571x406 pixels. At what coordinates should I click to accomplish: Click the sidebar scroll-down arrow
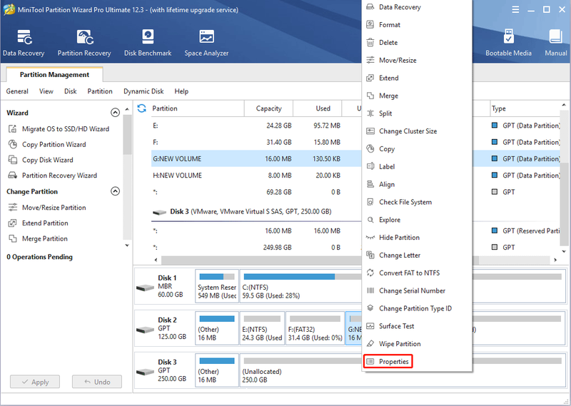pos(127,245)
